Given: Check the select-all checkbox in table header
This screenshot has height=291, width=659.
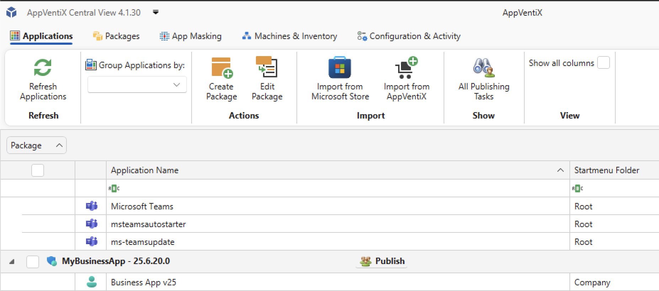Looking at the screenshot, I should click(x=38, y=170).
